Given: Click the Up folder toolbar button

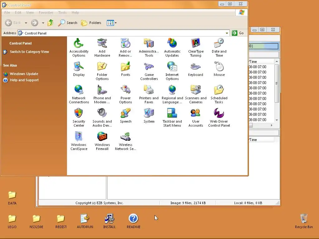Looking at the screenshot, I should point(51,23).
